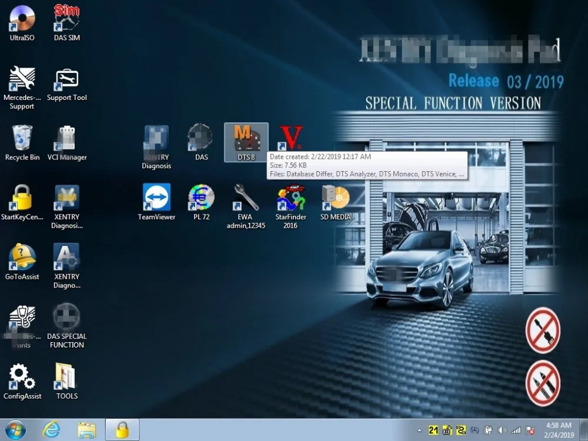588x441 pixels.
Task: Open the TOOLS folder on desktop
Action: coord(66,377)
